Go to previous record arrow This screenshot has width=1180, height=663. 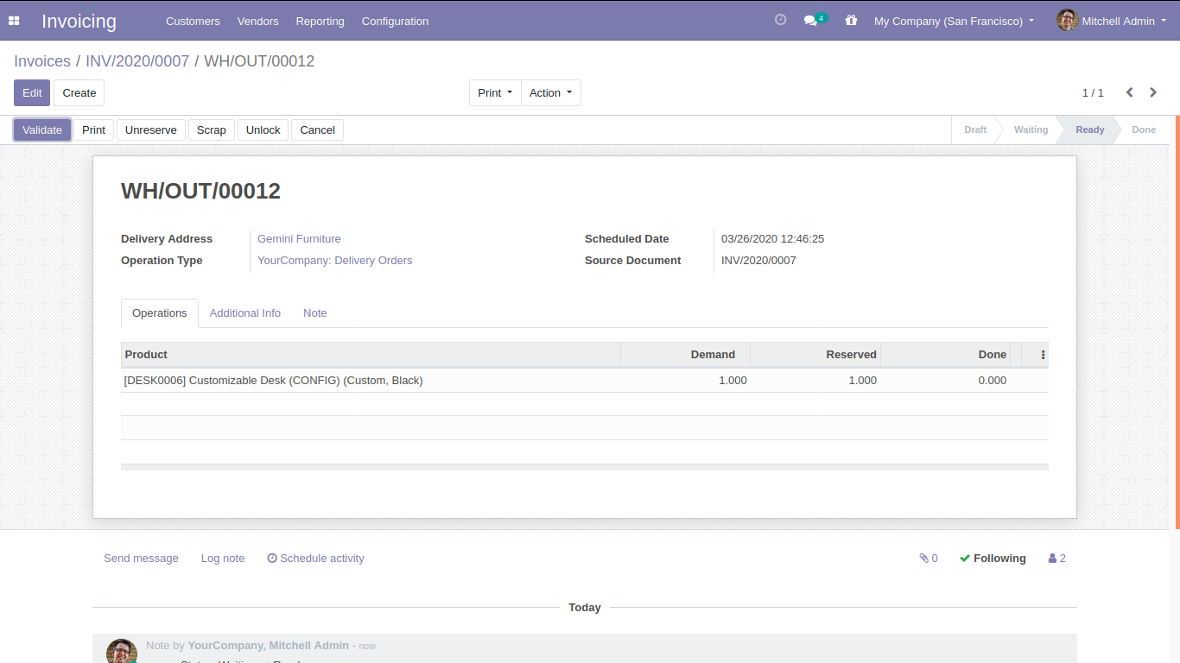[x=1129, y=92]
